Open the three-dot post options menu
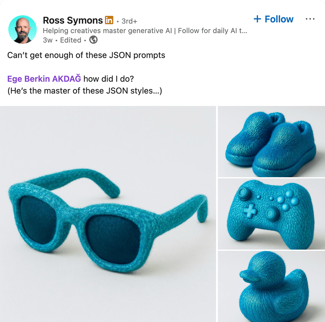 tap(310, 19)
